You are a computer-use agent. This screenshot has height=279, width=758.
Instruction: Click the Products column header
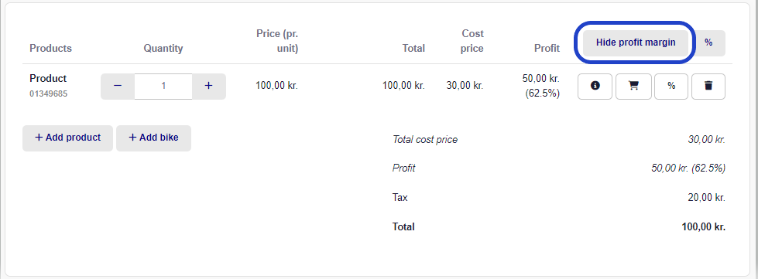coord(50,48)
